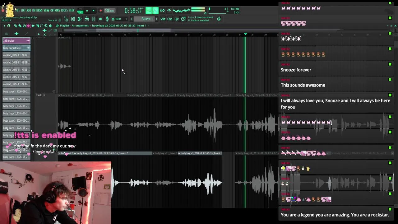The height and width of the screenshot is (224, 398).
Task: Open speaker icon menu before Playlist label
Action: [57, 26]
